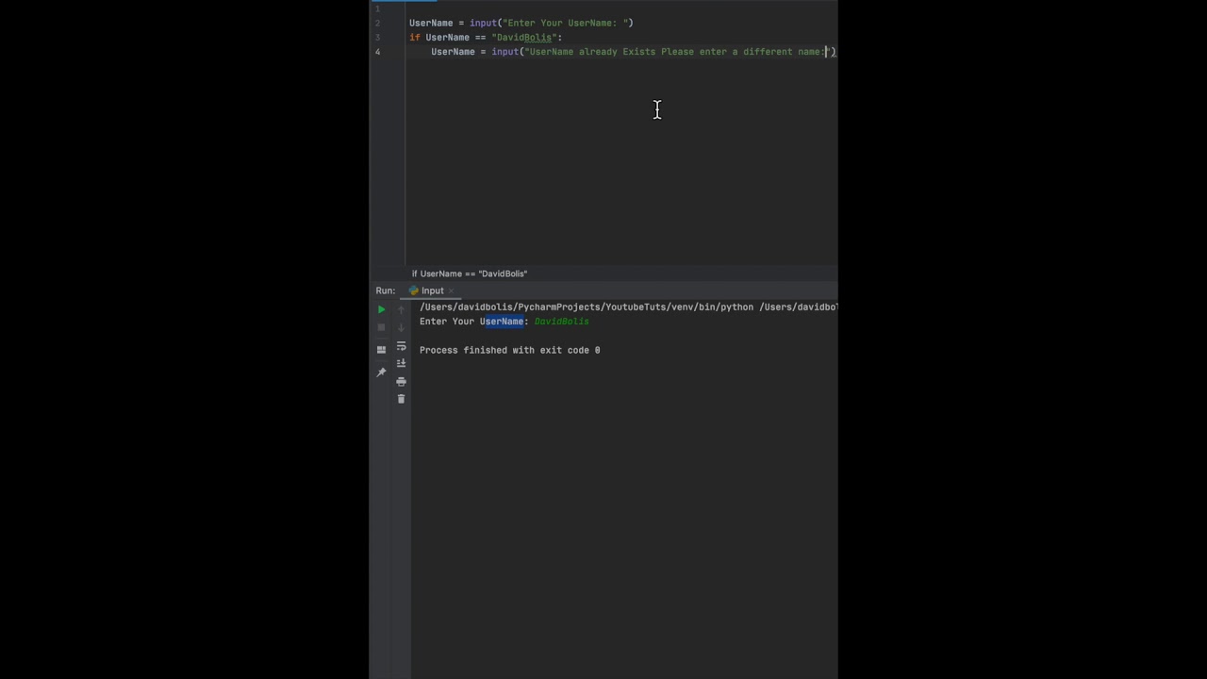
Task: Click line number 3 in the gutter
Action: pyautogui.click(x=377, y=38)
